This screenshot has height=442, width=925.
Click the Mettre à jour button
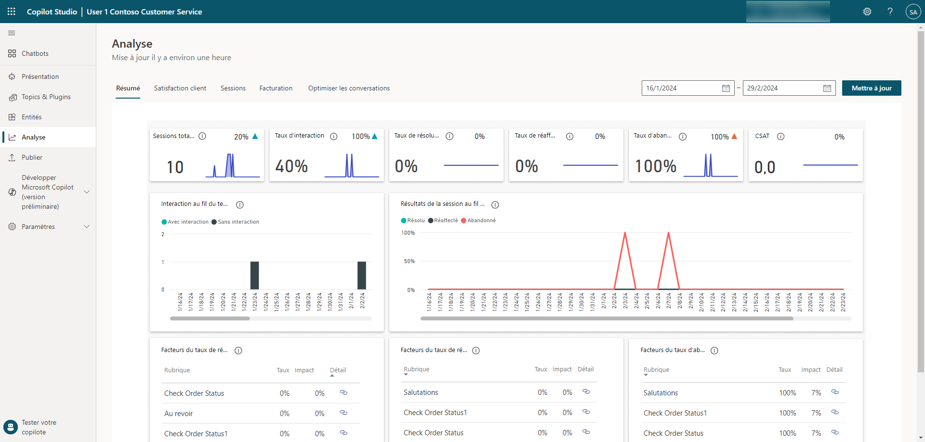pos(872,88)
